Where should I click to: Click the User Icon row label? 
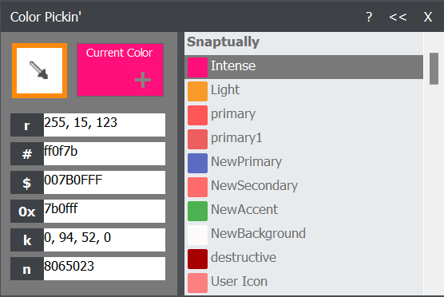[x=239, y=282]
